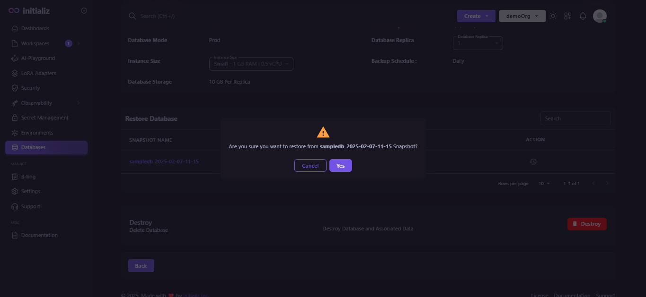Viewport: 646px width, 297px height.
Task: Open the Instance Size dropdown
Action: 251,64
